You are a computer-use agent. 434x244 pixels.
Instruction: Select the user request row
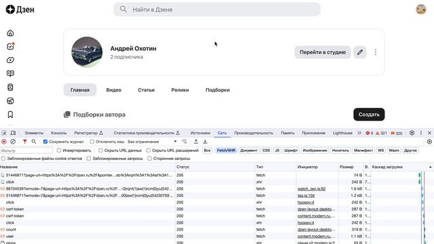217,237
